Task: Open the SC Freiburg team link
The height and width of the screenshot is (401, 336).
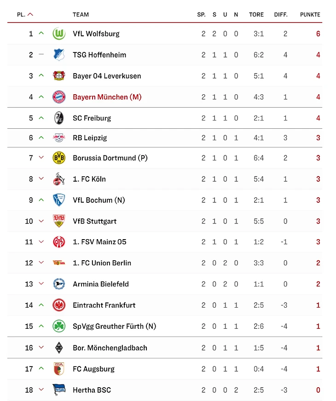Action: click(x=92, y=118)
